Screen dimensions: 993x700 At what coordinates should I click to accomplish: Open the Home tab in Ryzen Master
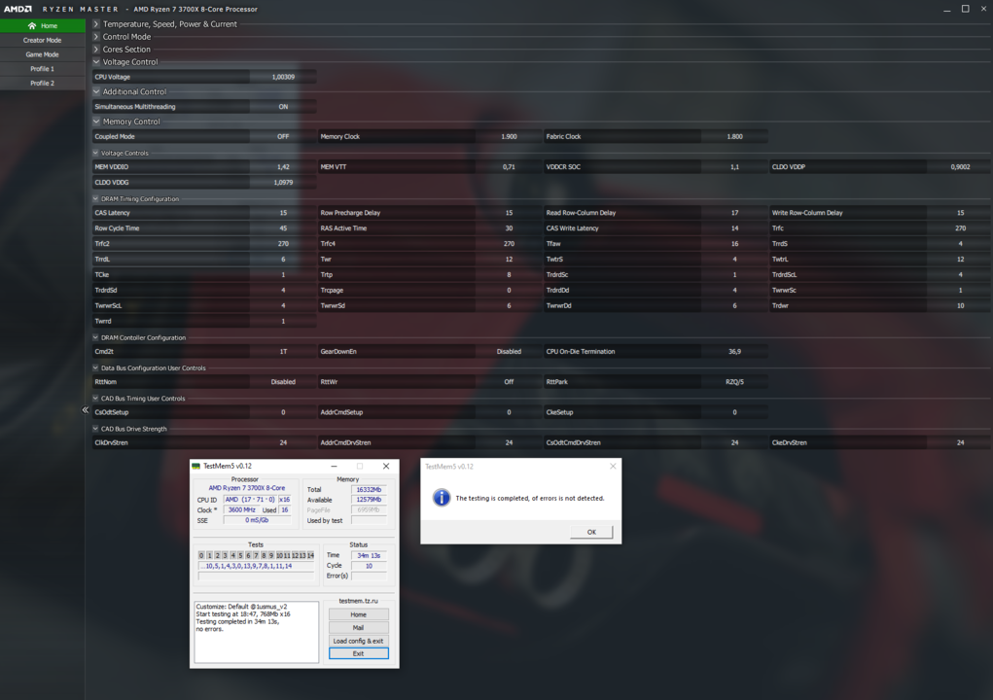[43, 26]
